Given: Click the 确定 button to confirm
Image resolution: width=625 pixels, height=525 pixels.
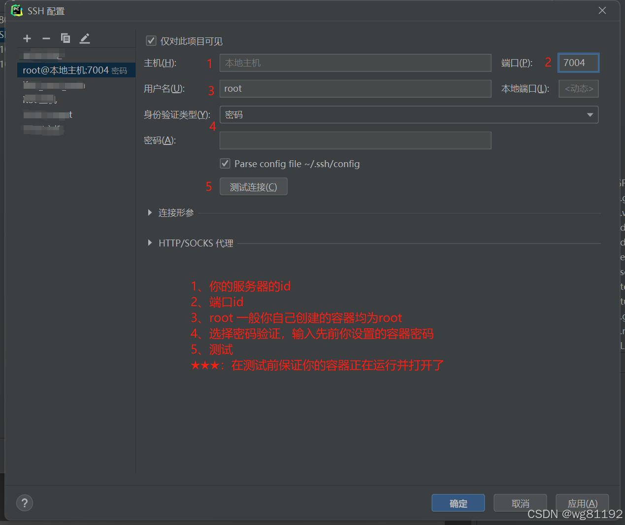Looking at the screenshot, I should click(458, 503).
